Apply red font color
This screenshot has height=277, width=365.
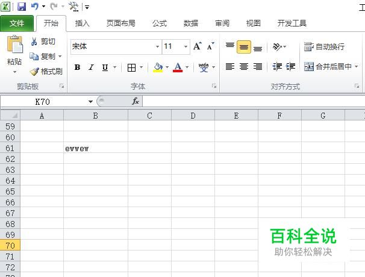tap(178, 67)
